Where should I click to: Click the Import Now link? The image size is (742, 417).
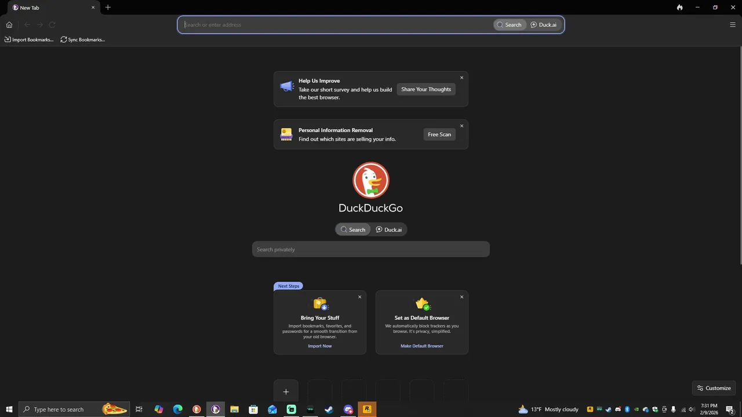320,346
